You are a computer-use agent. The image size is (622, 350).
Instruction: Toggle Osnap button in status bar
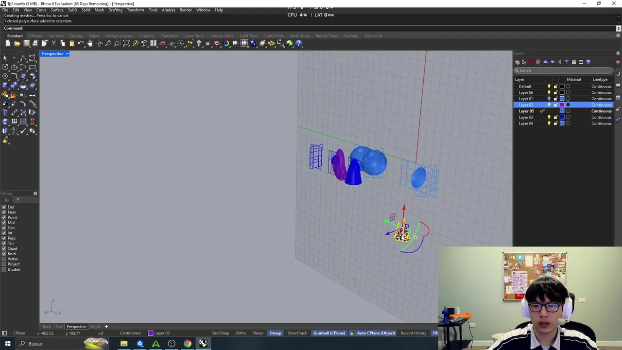(275, 333)
